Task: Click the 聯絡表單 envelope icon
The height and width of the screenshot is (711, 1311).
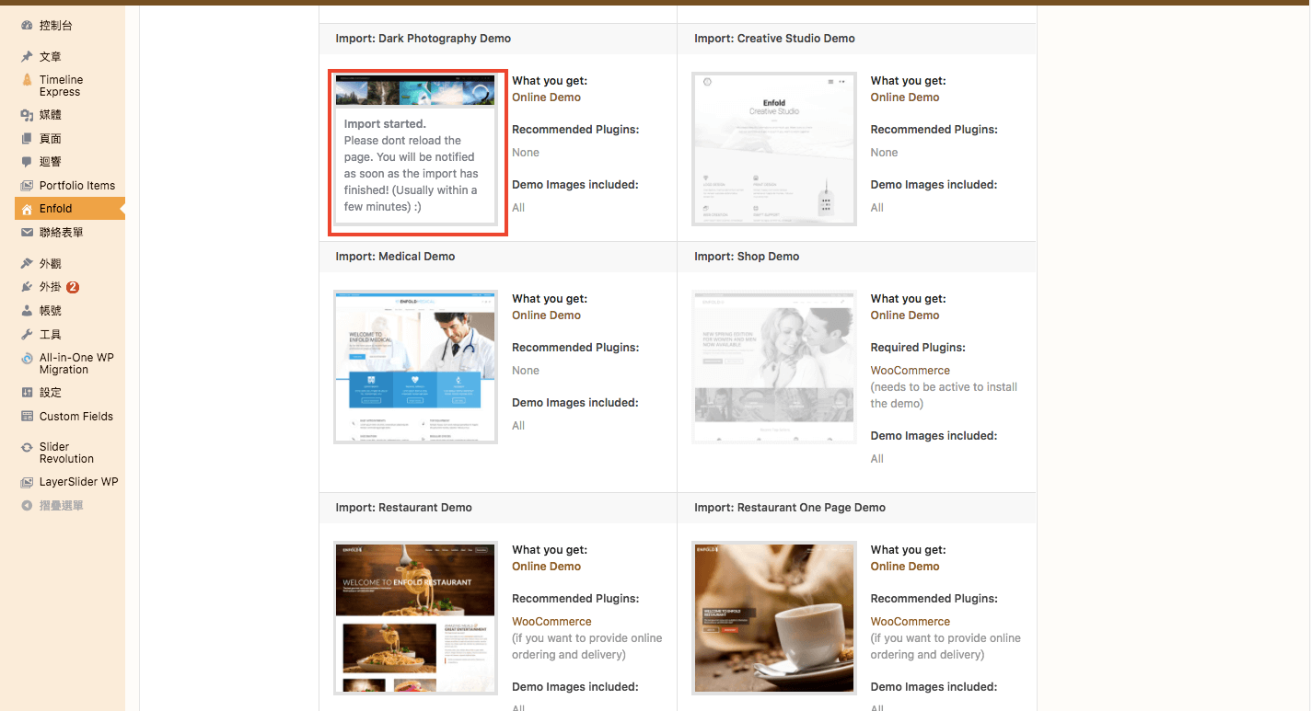Action: pyautogui.click(x=27, y=233)
